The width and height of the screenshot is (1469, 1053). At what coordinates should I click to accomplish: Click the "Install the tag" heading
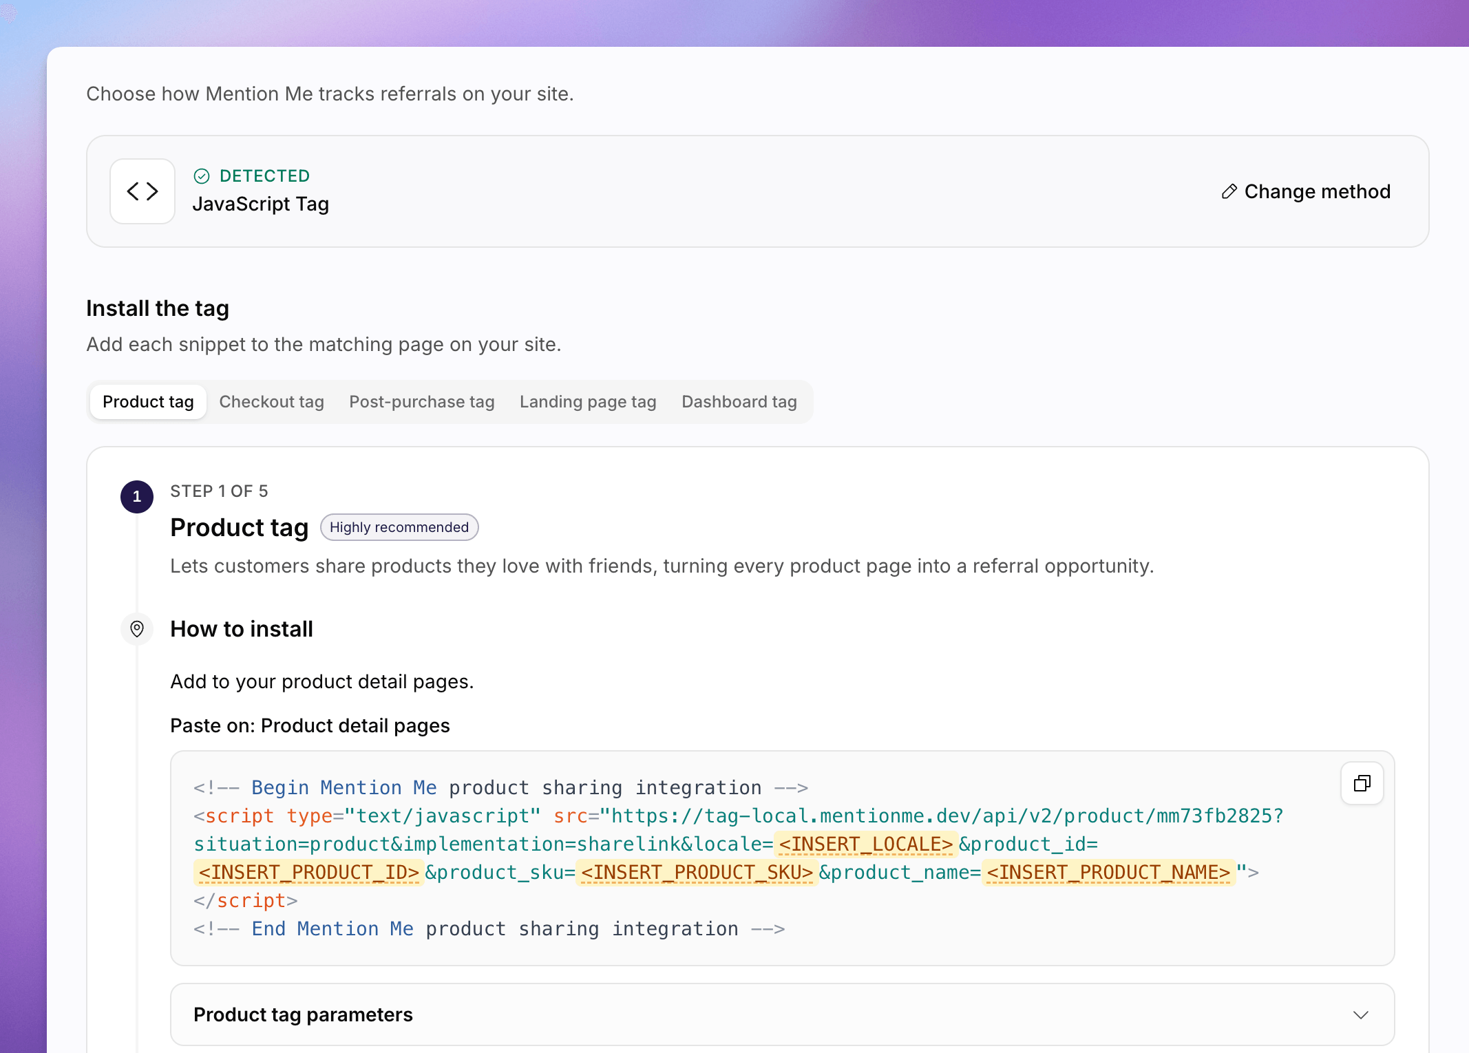tap(158, 308)
